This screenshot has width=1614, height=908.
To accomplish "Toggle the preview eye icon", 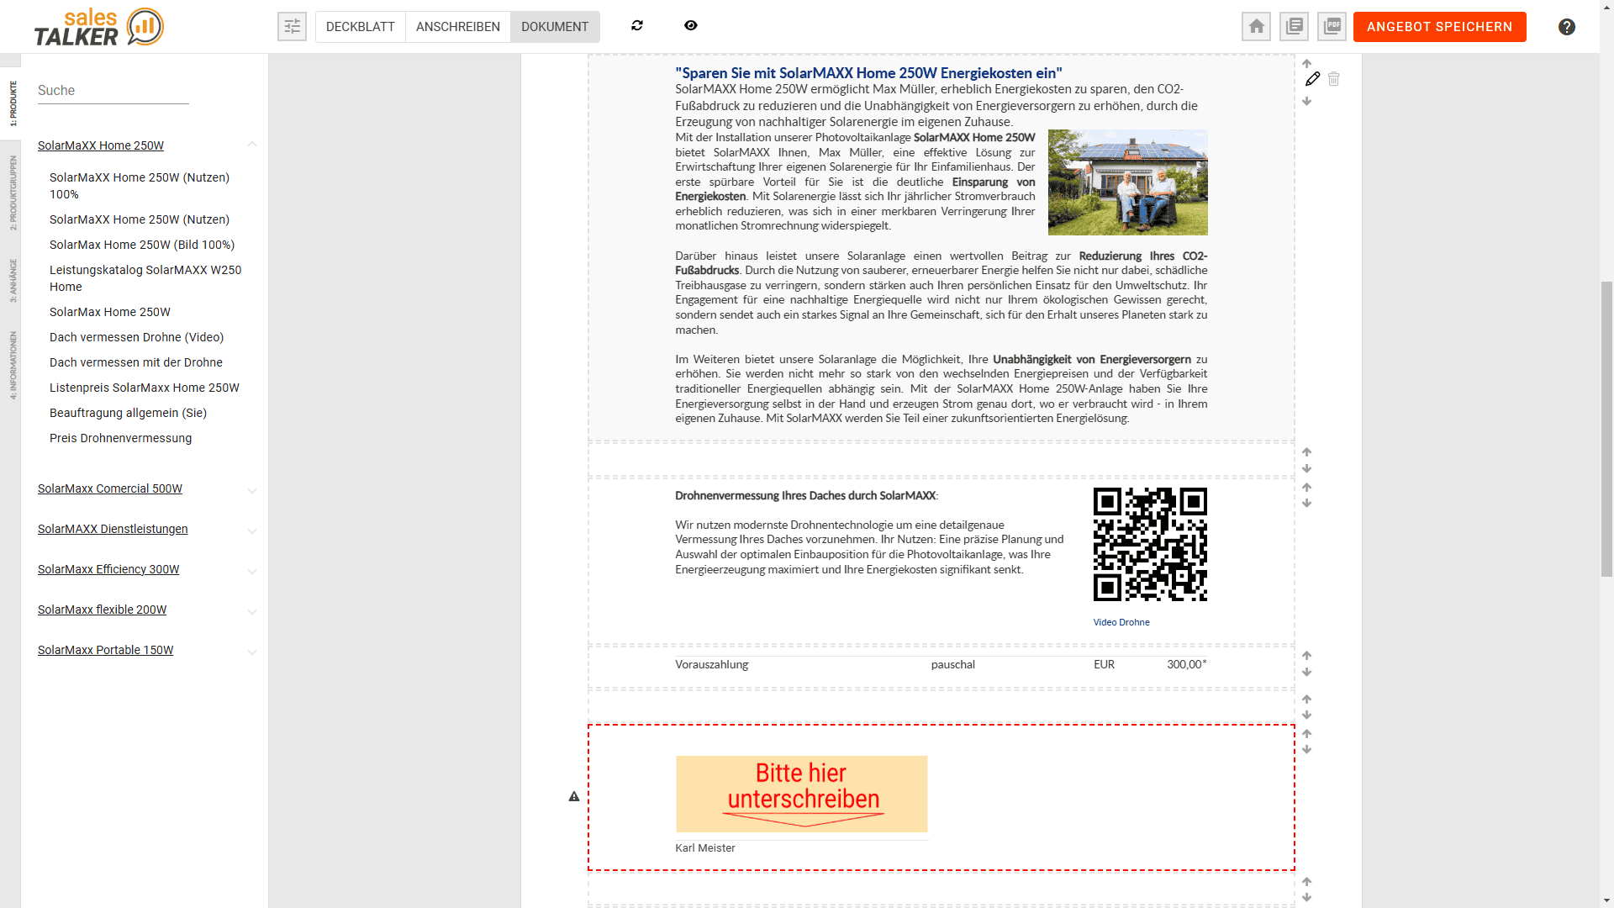I will [x=691, y=26].
